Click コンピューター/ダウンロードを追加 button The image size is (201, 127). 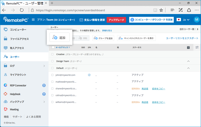[152, 20]
